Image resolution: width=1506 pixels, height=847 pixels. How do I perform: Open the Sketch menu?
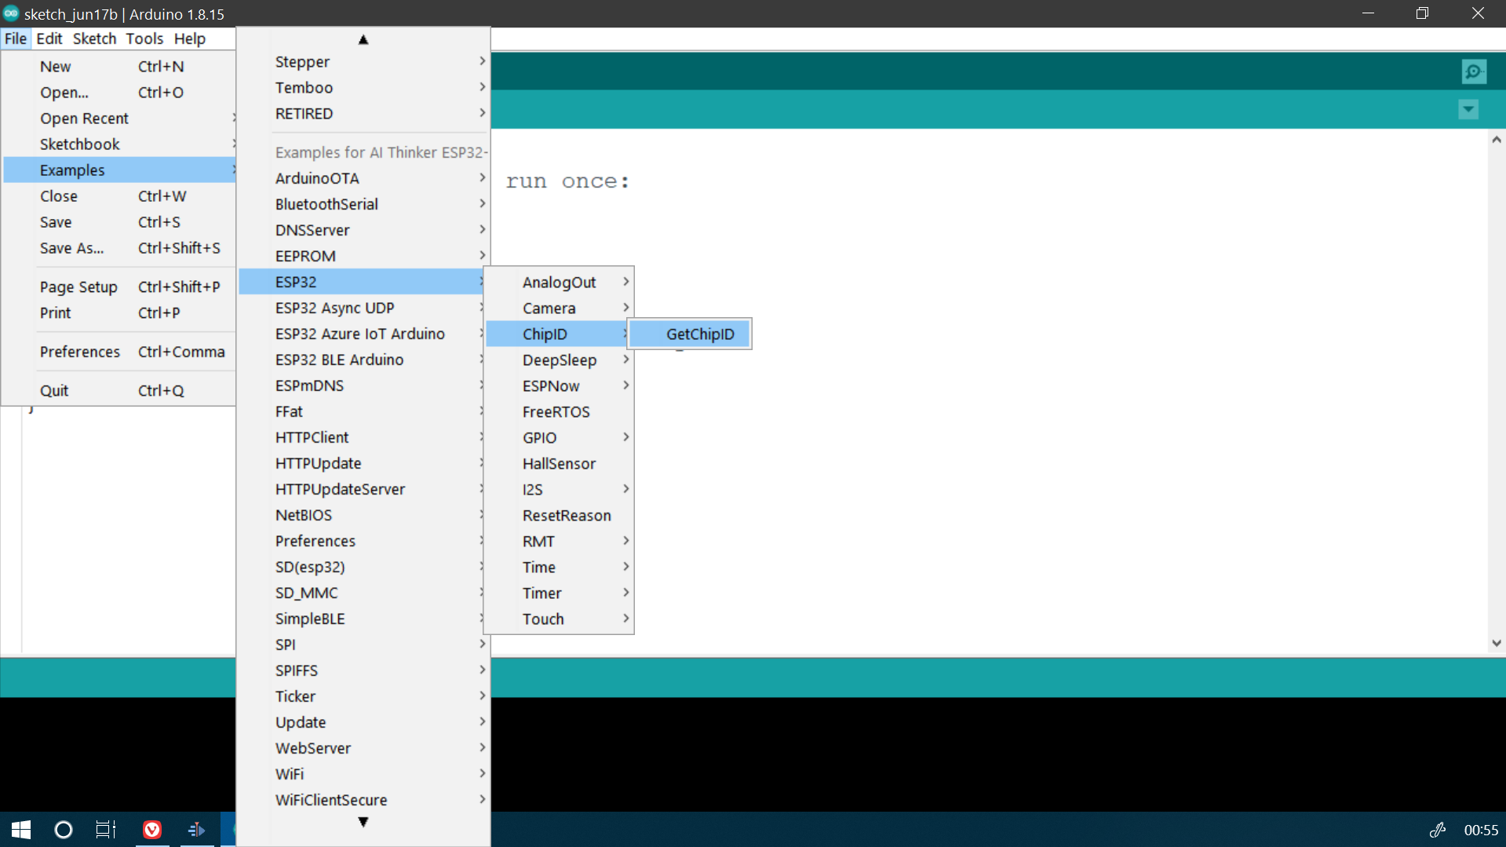click(x=94, y=38)
